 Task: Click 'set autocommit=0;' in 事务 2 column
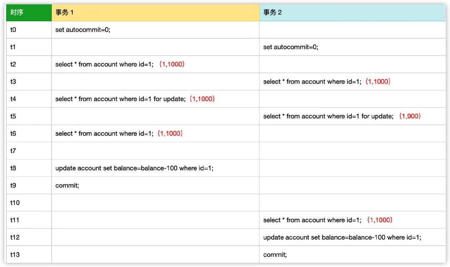click(290, 47)
